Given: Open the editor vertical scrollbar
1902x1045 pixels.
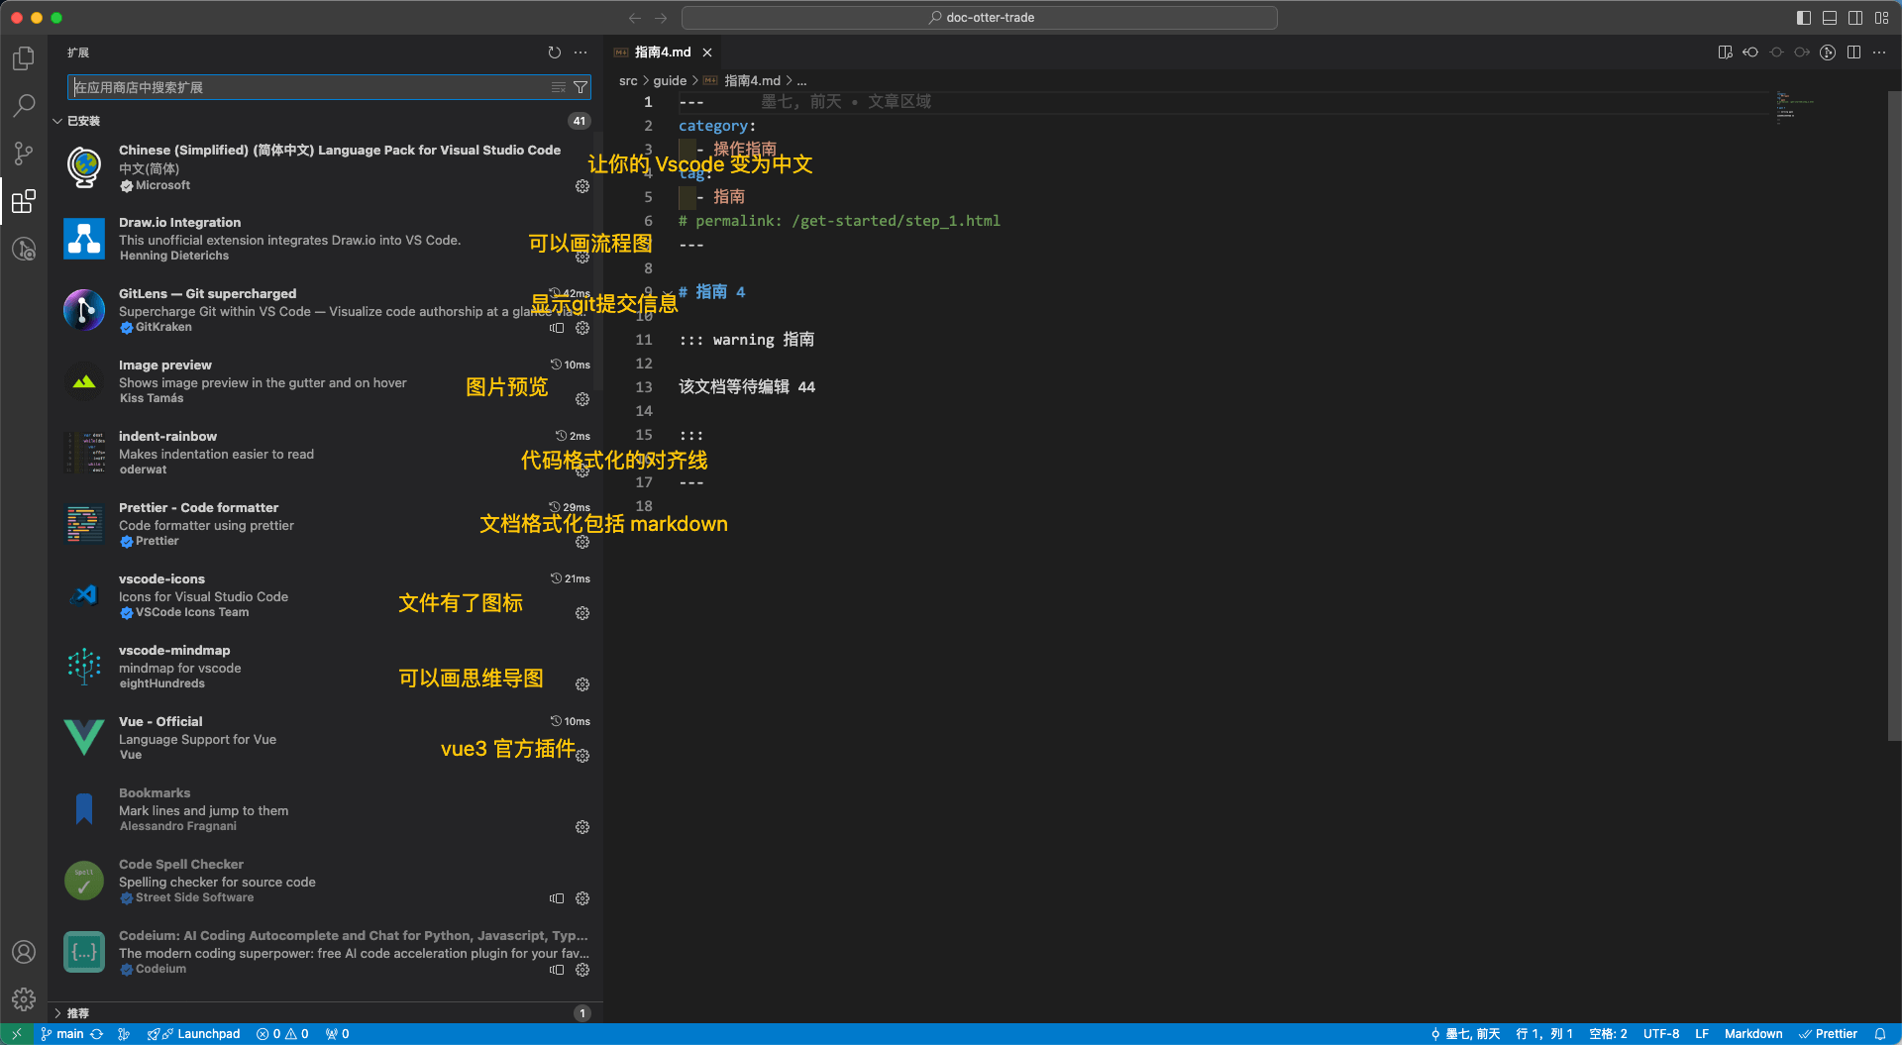Looking at the screenshot, I should click(x=1894, y=416).
